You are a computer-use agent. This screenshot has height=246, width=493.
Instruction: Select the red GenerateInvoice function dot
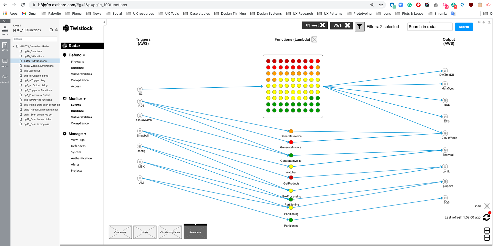click(x=291, y=142)
